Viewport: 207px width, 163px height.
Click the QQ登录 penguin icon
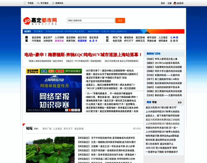pyautogui.click(x=175, y=3)
